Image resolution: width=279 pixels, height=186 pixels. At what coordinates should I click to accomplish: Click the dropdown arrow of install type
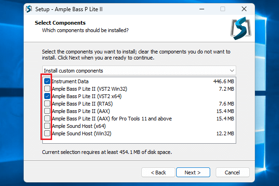tap(232, 71)
